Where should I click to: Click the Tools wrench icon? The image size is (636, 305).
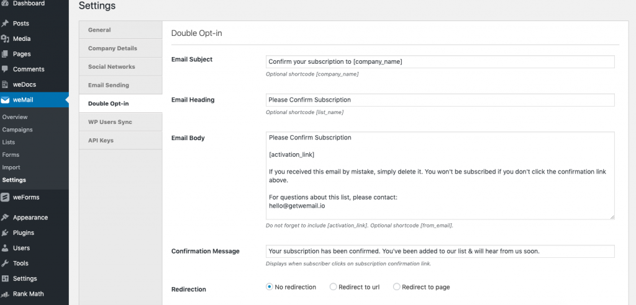pyautogui.click(x=5, y=263)
